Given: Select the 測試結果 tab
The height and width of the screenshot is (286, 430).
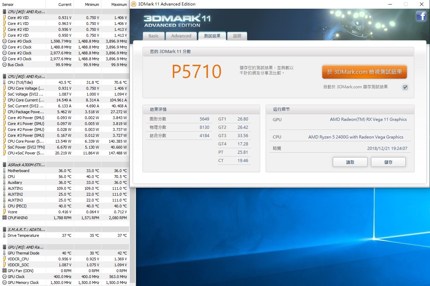Looking at the screenshot, I should pos(212,36).
